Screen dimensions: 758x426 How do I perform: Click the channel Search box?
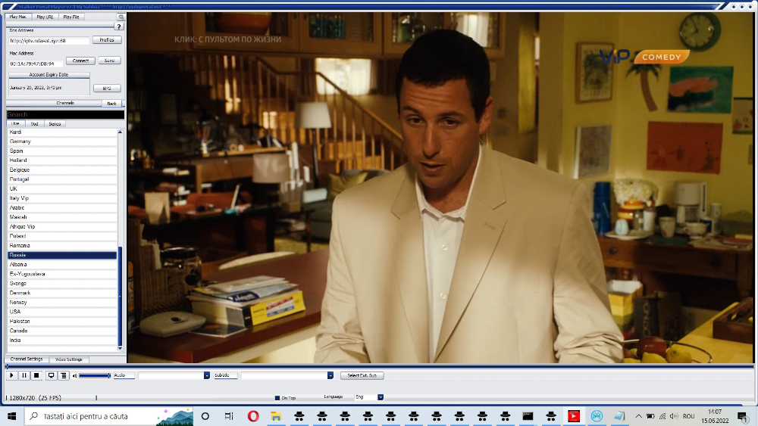65,115
